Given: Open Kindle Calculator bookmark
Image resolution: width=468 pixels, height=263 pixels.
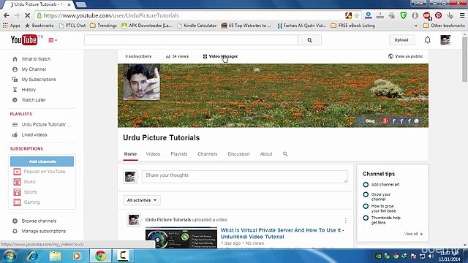Looking at the screenshot, I should (x=197, y=26).
